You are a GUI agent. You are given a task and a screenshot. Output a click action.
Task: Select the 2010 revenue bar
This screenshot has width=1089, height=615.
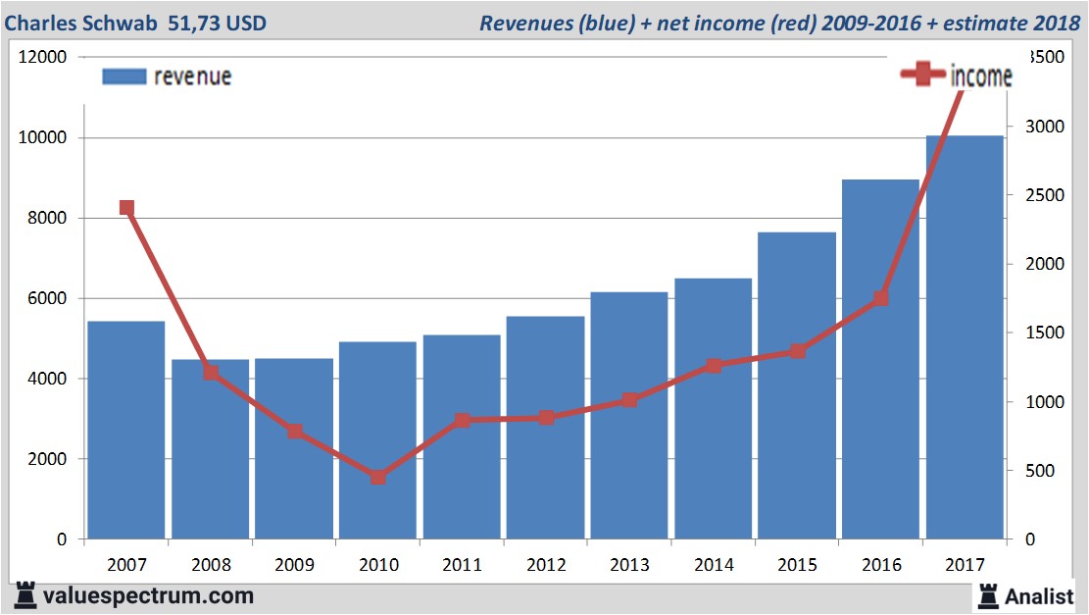pyautogui.click(x=377, y=440)
